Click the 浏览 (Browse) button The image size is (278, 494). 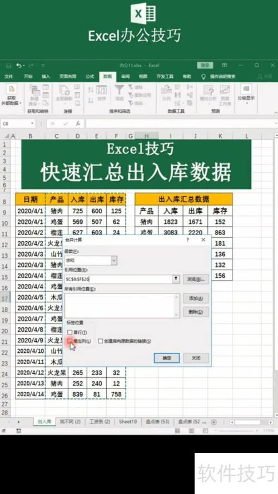pyautogui.click(x=196, y=279)
